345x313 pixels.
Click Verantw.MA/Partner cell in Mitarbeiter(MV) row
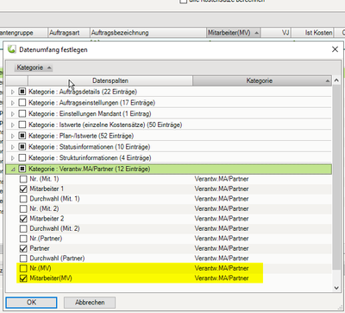[222, 278]
